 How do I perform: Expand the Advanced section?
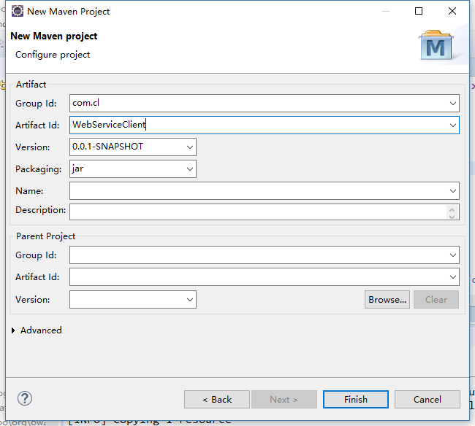pyautogui.click(x=13, y=330)
